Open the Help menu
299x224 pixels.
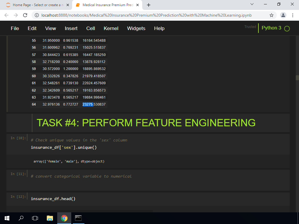[x=159, y=28]
